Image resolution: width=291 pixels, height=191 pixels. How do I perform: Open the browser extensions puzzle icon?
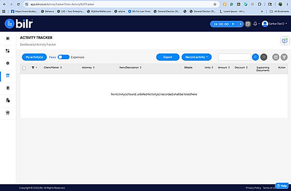tap(259, 4)
